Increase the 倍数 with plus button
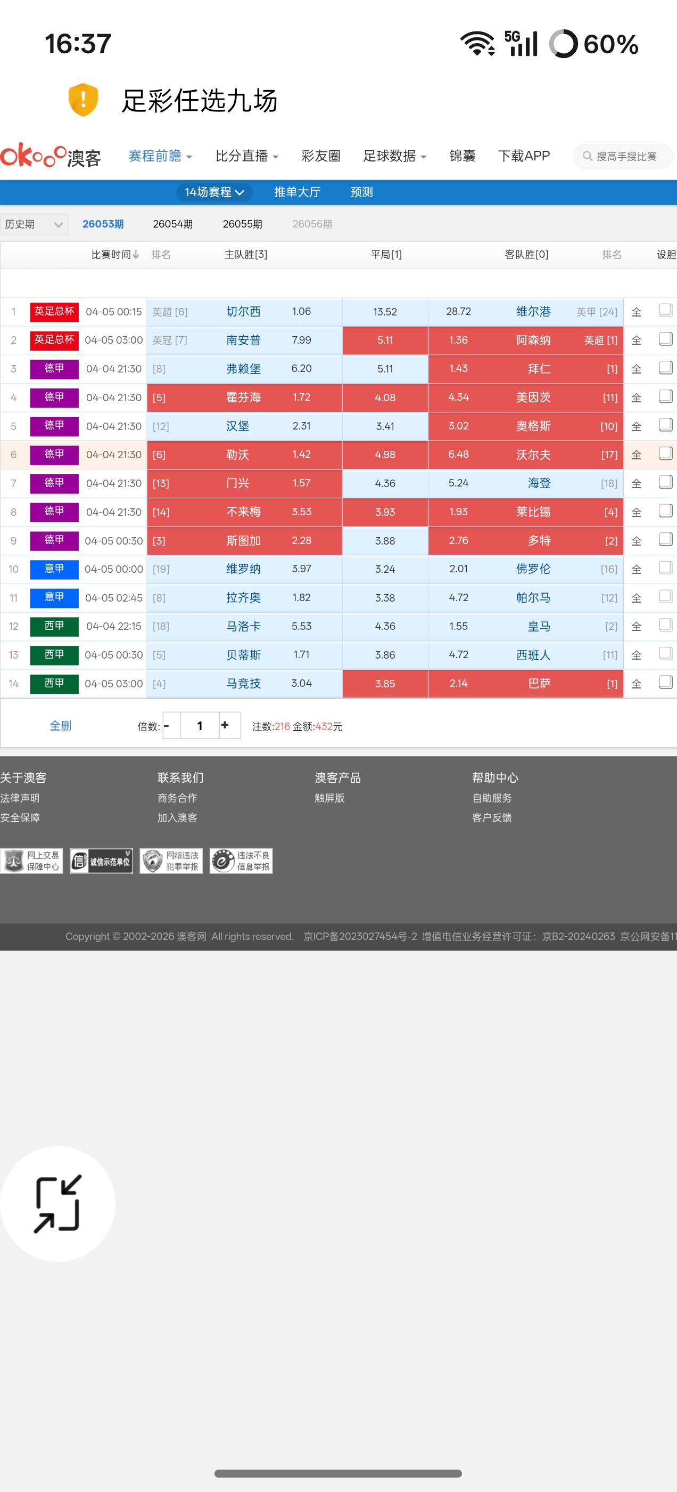The height and width of the screenshot is (1492, 677). 225,725
